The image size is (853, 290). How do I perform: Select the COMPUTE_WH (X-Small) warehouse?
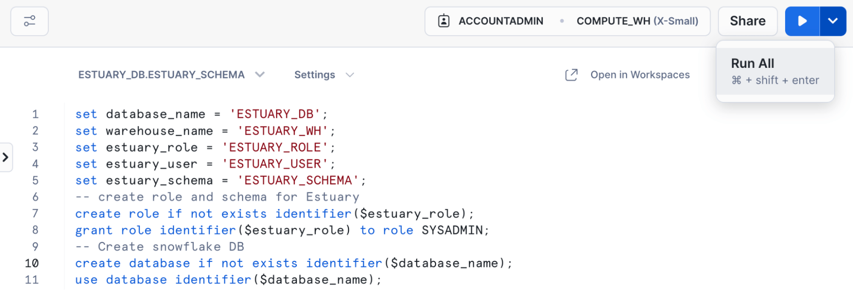pyautogui.click(x=638, y=21)
